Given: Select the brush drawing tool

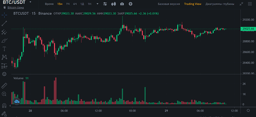Looking at the screenshot, I should point(4,40).
